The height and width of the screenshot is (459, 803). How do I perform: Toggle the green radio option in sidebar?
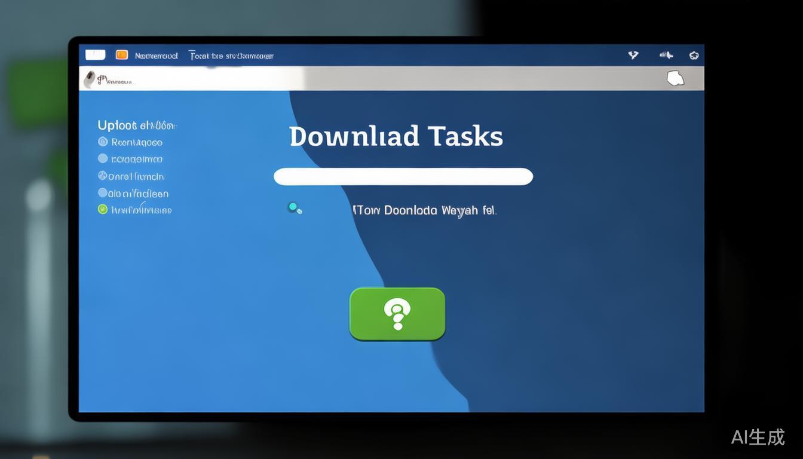(103, 209)
